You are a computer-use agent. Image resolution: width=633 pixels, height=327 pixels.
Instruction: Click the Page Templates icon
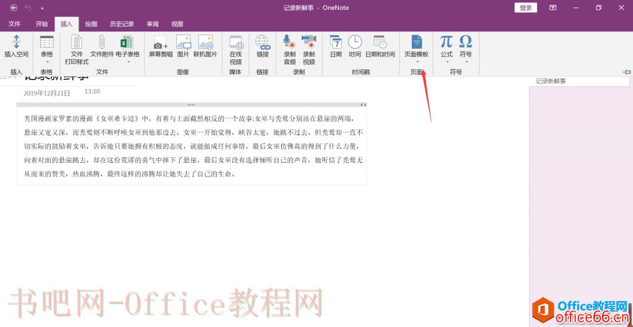click(x=416, y=42)
